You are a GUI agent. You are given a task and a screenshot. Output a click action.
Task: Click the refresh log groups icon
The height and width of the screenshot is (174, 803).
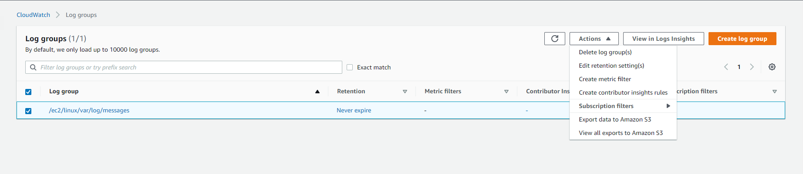pos(554,39)
